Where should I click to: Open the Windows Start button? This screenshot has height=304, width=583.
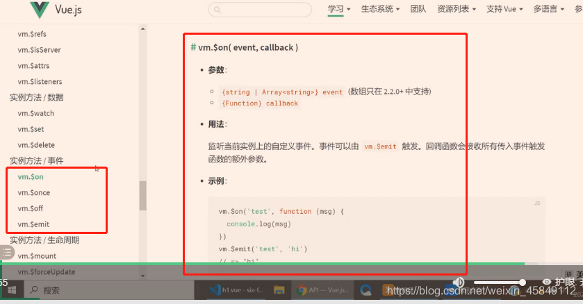click(12, 290)
